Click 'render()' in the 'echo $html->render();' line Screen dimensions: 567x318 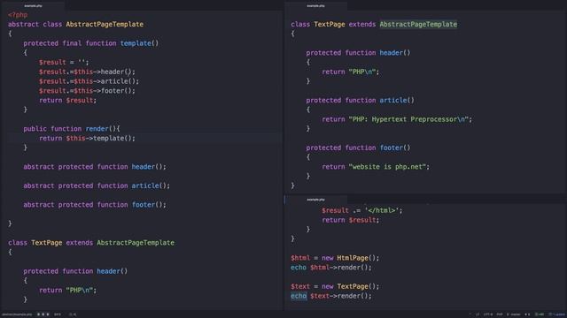[x=353, y=268]
